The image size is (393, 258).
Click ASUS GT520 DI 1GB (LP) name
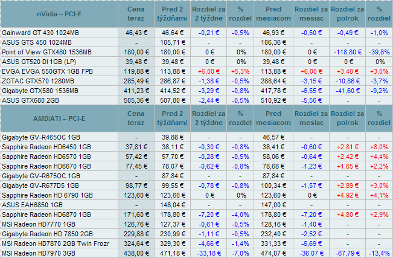click(39, 62)
